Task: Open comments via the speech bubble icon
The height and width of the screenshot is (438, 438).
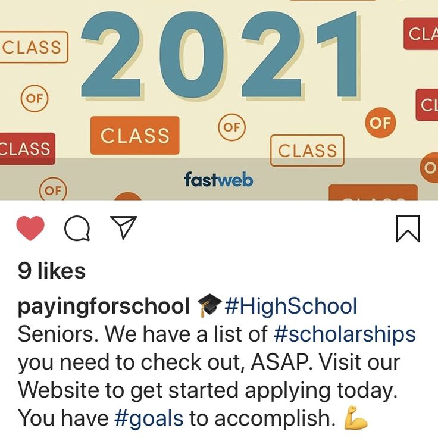Action: coord(77,228)
